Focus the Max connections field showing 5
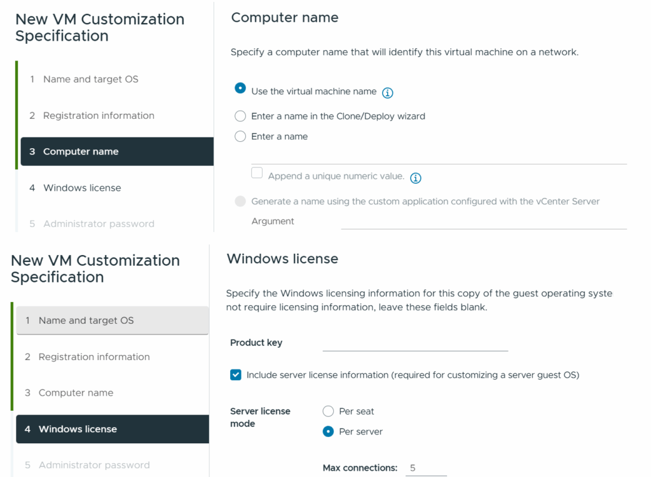Screen dimensions: 651x477 pyautogui.click(x=426, y=468)
